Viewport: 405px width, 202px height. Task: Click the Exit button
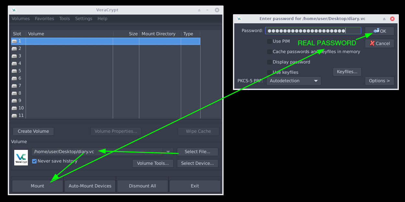click(x=195, y=186)
